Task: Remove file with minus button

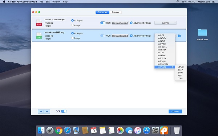Action: [x=47, y=111]
